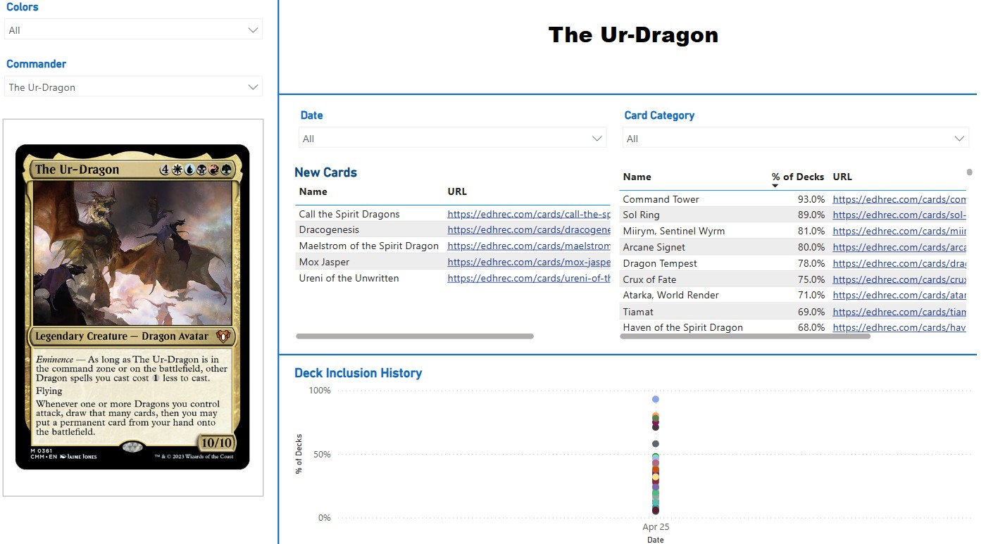
Task: Open the Card Category dropdown
Action: 795,139
